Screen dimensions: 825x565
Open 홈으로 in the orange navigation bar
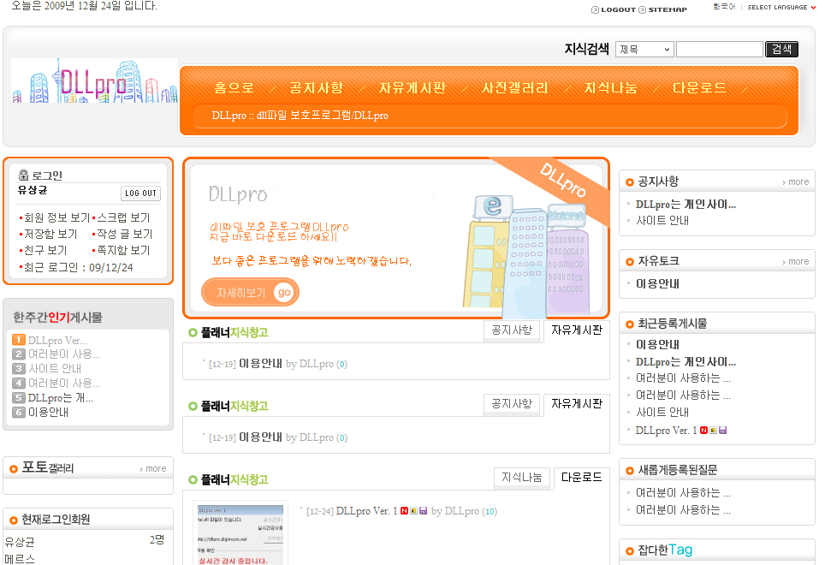tap(234, 87)
